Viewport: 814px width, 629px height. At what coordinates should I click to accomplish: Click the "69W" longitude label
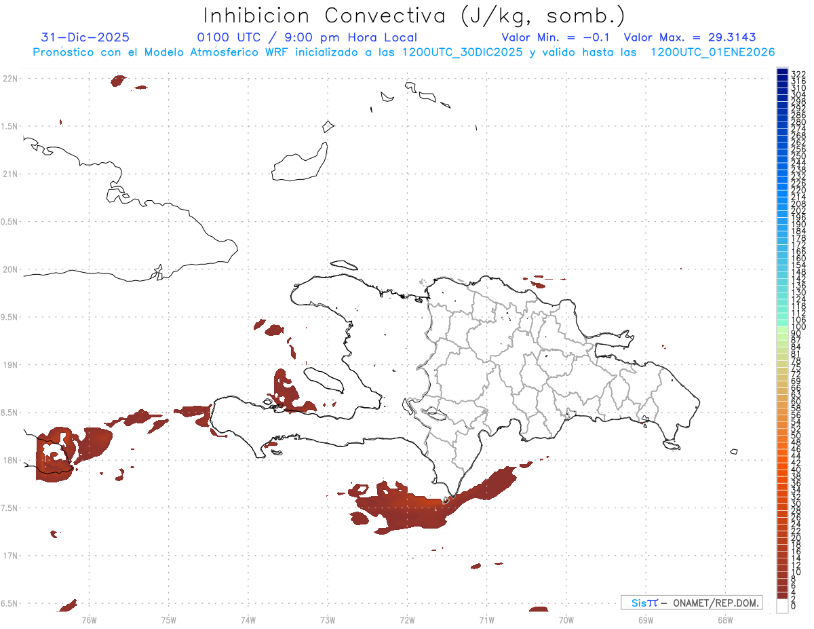[646, 620]
